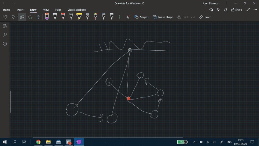Select the Lasso Select tool
Viewport: 259px width, 146px height.
click(x=30, y=17)
